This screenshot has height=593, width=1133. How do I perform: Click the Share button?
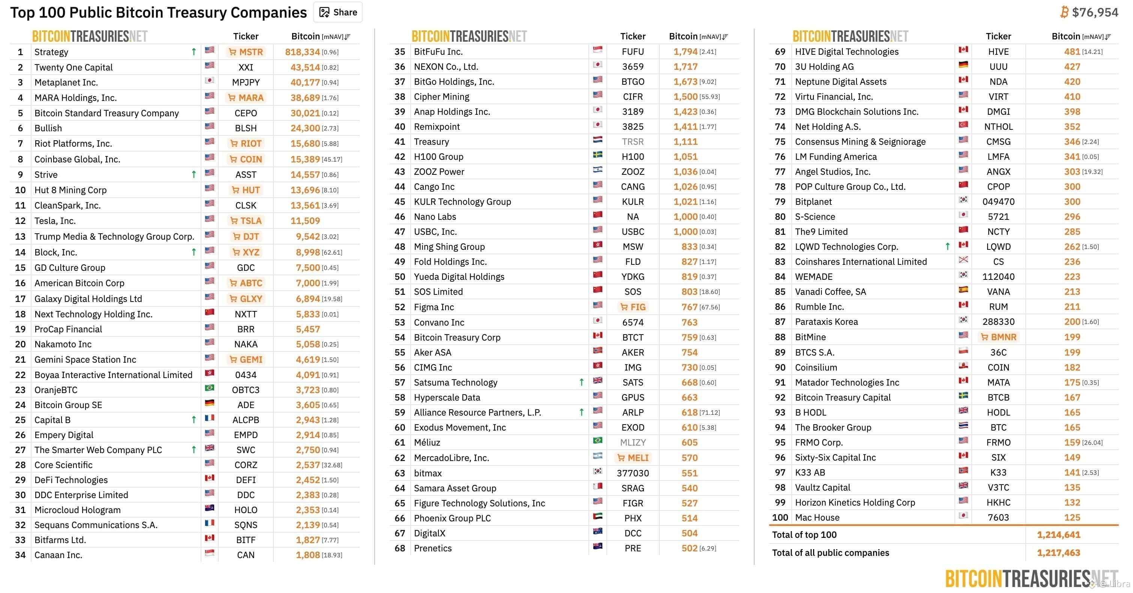pos(338,12)
